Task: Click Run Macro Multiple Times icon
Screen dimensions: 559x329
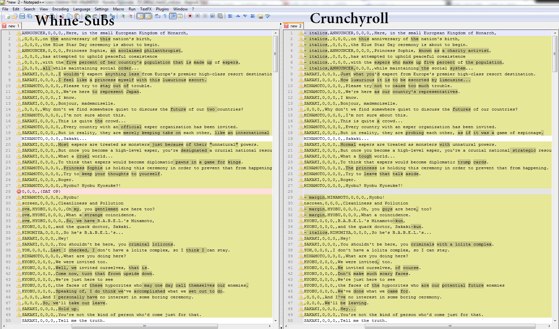Action: tap(212, 16)
